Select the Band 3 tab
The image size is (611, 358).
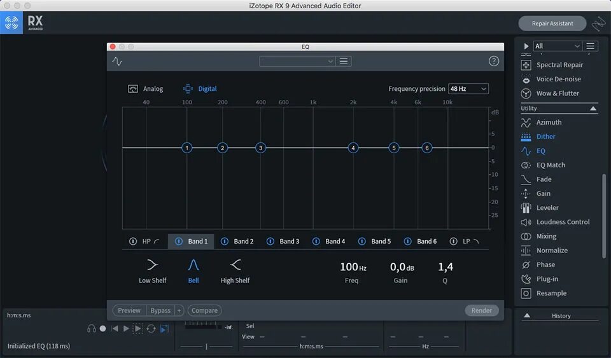coord(283,241)
